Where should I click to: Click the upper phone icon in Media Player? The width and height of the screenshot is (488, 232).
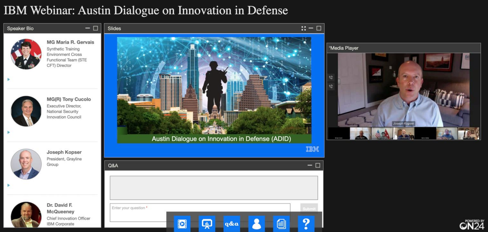point(331,77)
